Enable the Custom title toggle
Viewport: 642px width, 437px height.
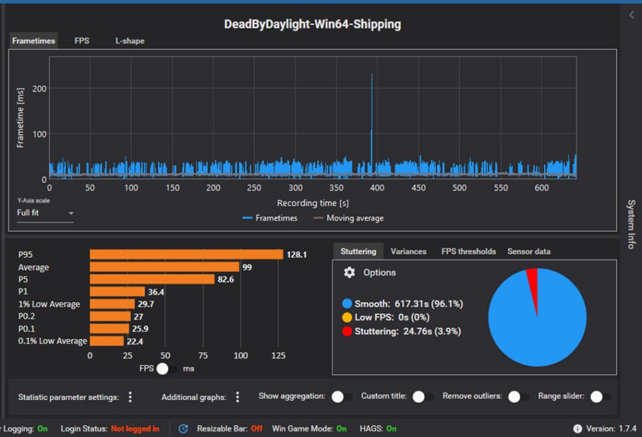coord(423,396)
